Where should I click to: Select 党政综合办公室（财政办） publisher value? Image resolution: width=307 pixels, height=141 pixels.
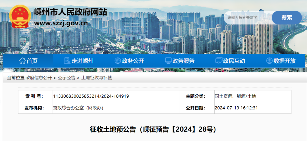point(78,108)
